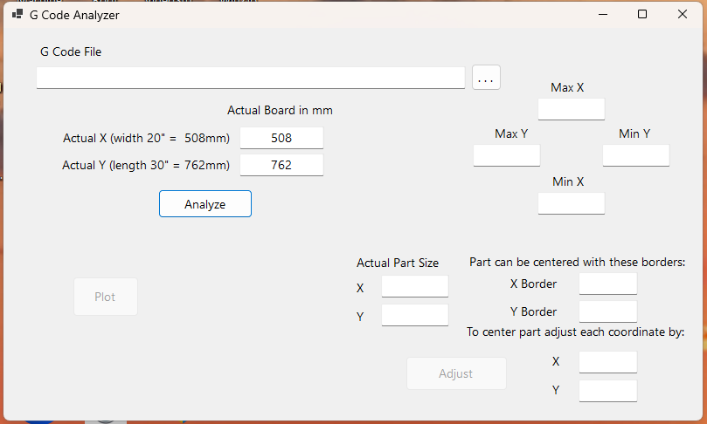707x424 pixels.
Task: Focus the G Code File path field
Action: 251,78
